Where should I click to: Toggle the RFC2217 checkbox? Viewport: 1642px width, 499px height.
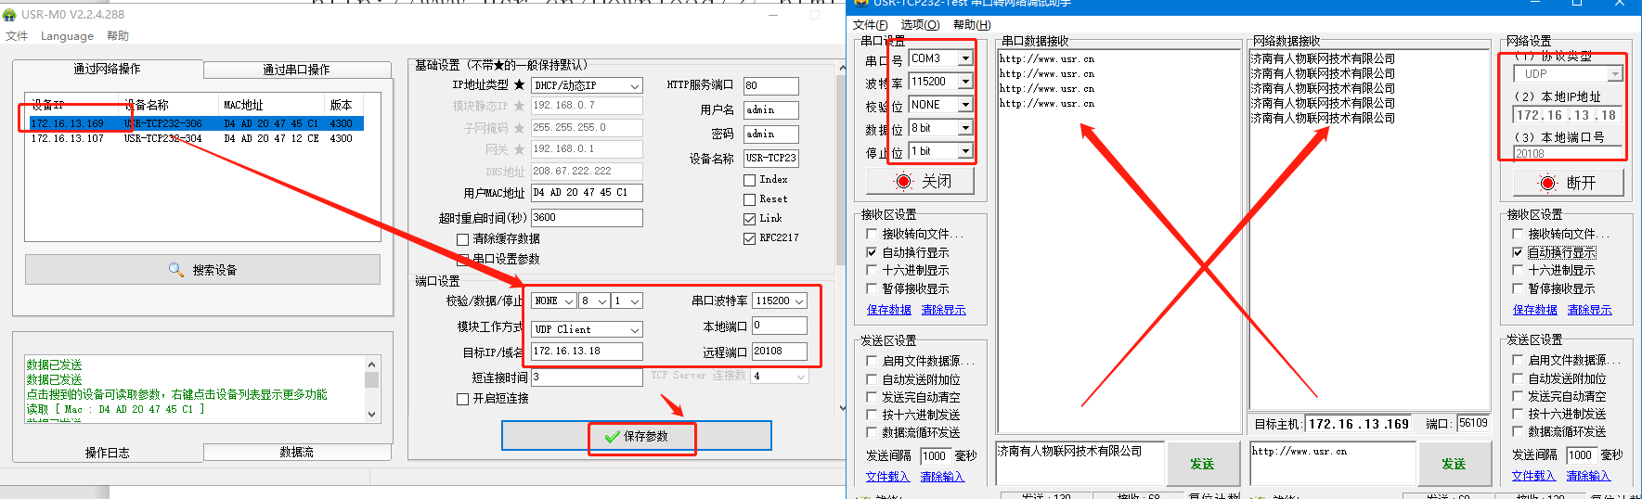click(x=749, y=238)
